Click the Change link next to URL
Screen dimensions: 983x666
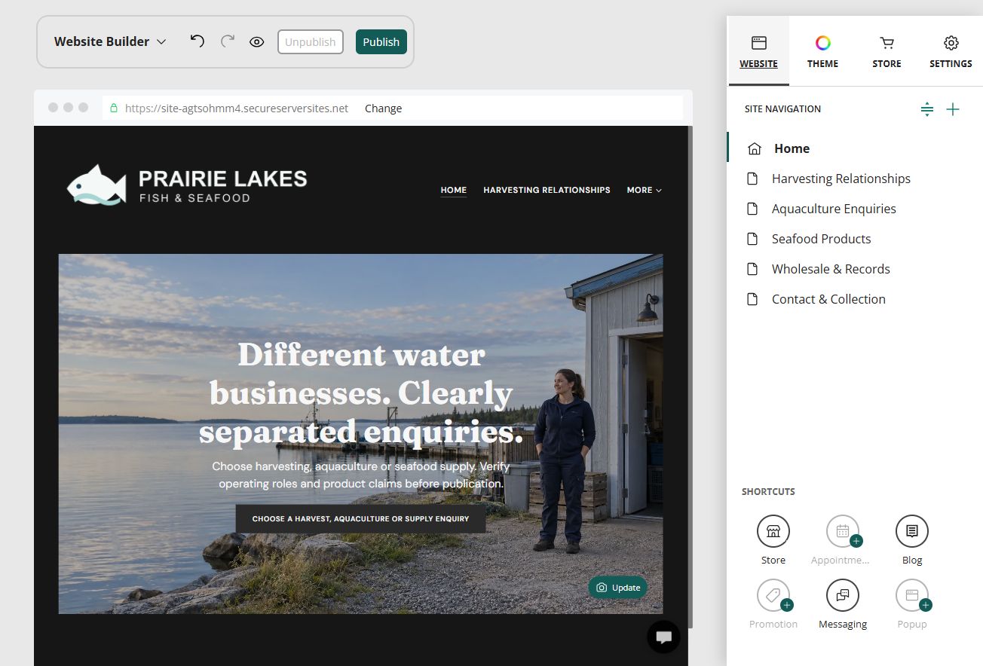tap(383, 108)
